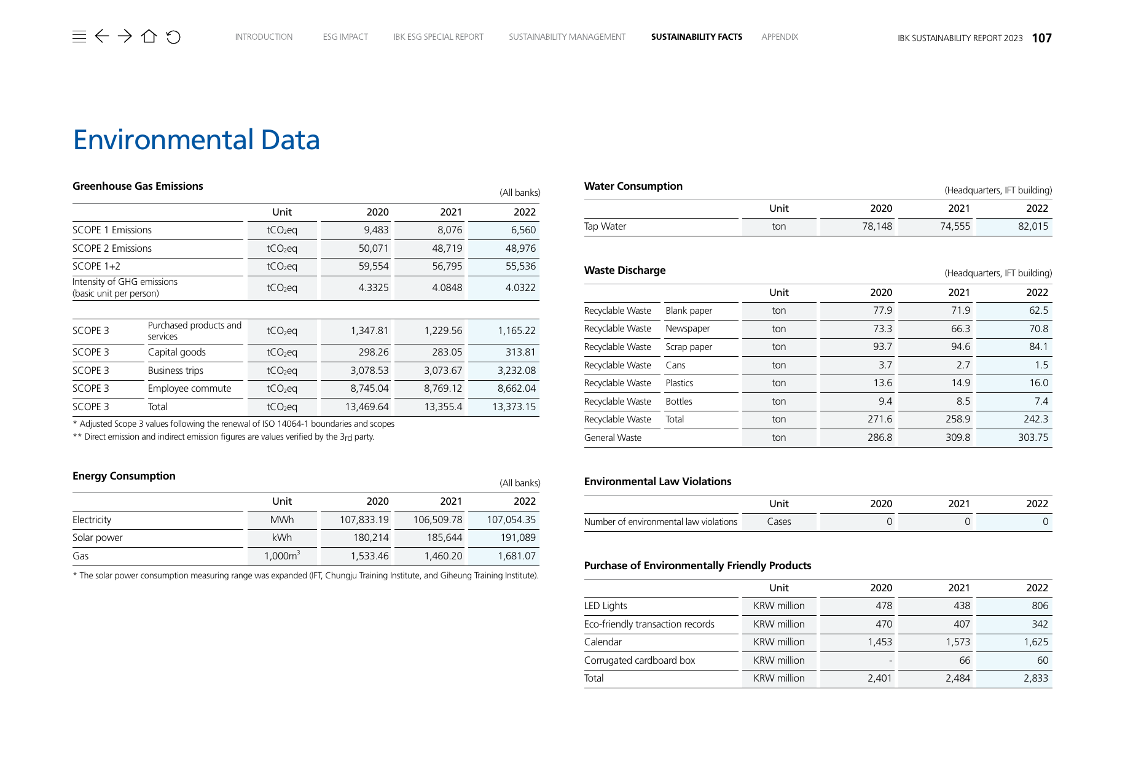Click the Capital goods row label
This screenshot has height=762, width=1125.
point(176,352)
